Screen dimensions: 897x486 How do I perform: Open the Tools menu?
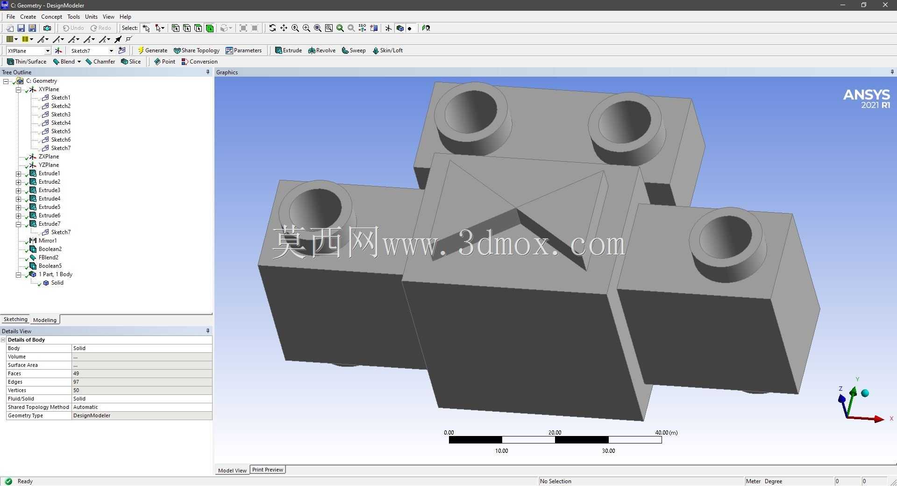tap(73, 16)
